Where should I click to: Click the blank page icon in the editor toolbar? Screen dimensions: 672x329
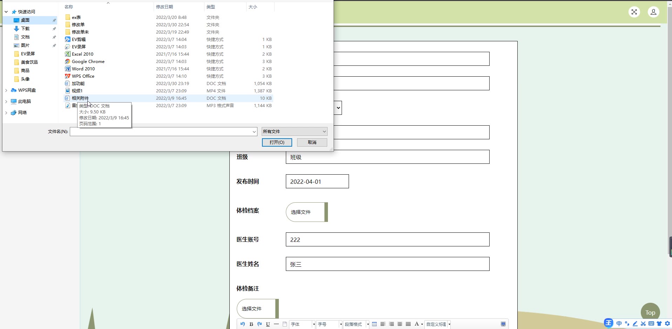pyautogui.click(x=285, y=324)
